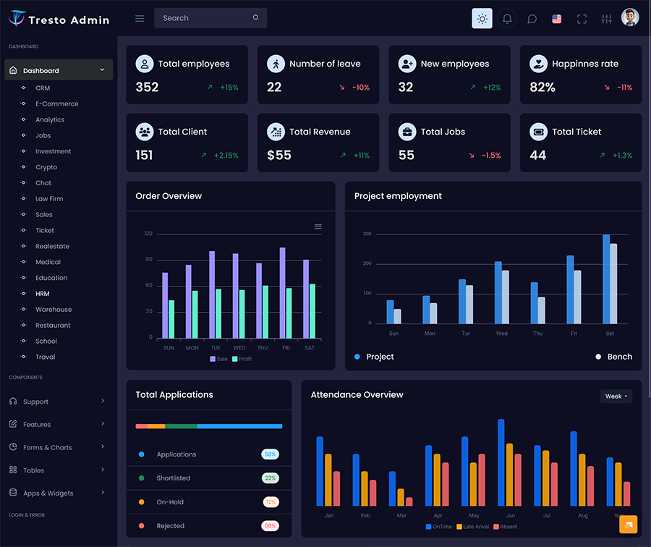This screenshot has height=547, width=651.
Task: Select Analytics in sidebar
Action: (x=50, y=119)
